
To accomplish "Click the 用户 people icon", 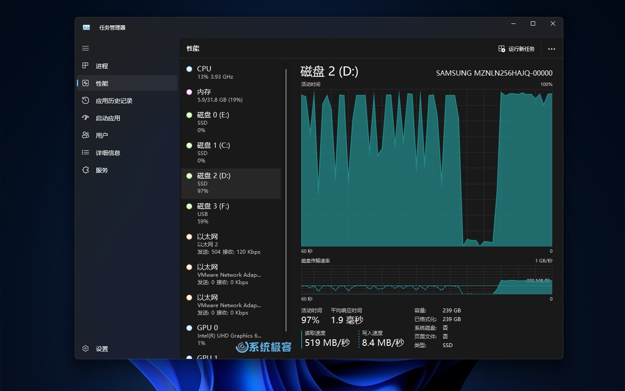I will click(x=86, y=135).
